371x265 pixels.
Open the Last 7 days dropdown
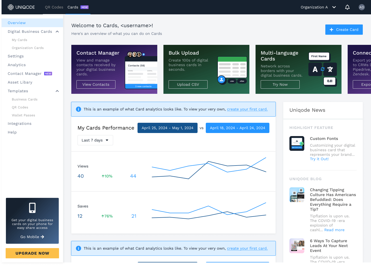click(95, 140)
